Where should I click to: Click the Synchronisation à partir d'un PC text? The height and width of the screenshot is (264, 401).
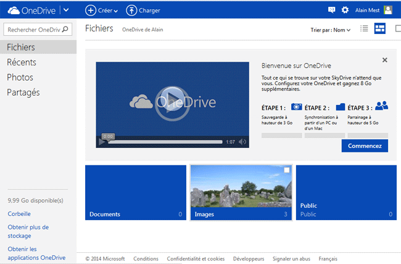pos(321,123)
